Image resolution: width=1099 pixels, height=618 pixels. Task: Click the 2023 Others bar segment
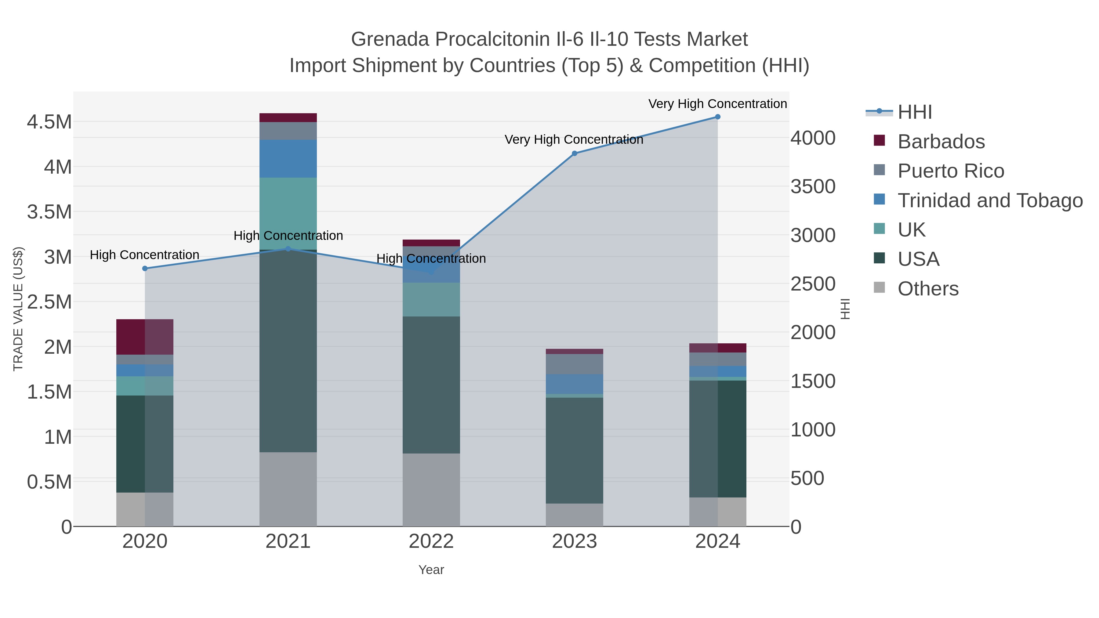(574, 515)
